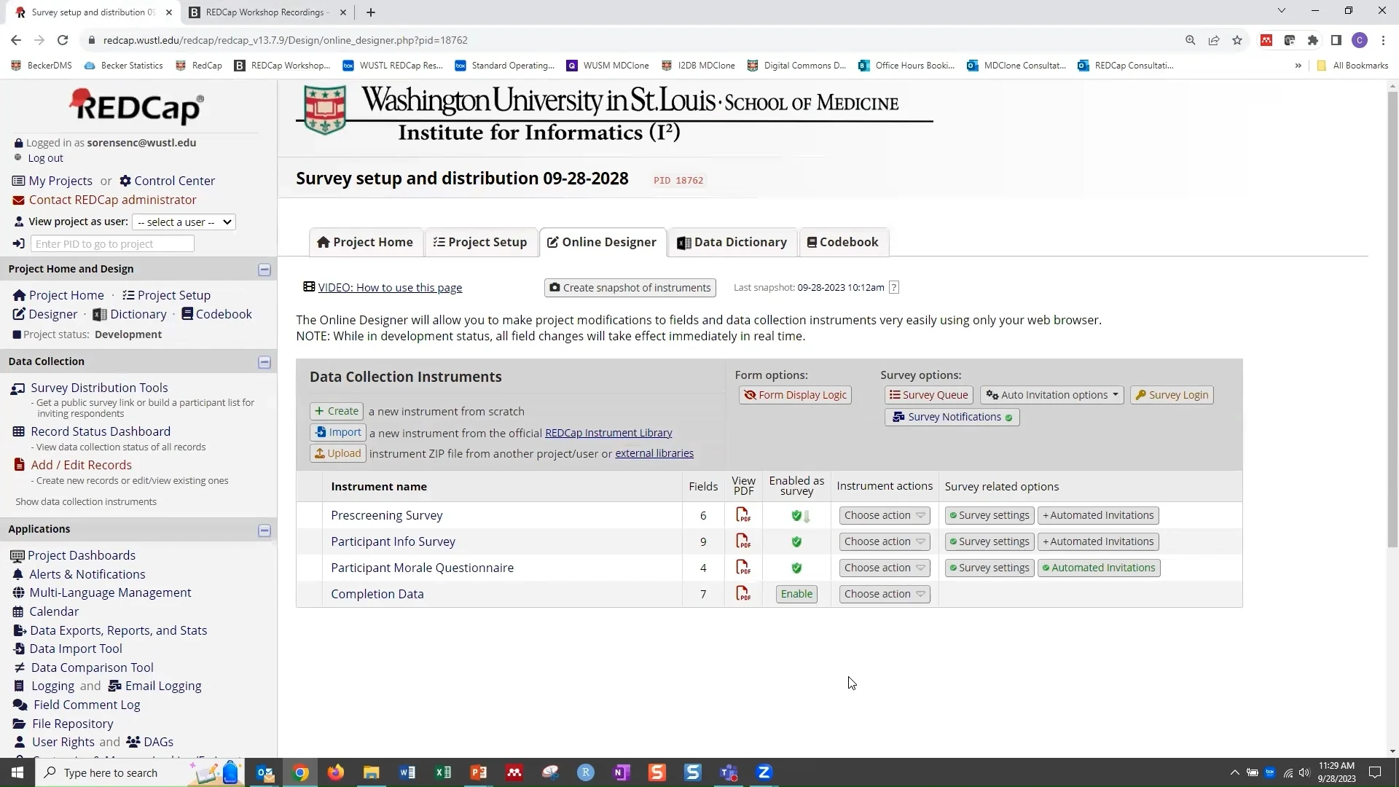This screenshot has height=787, width=1399.
Task: Open PowerPoint from the taskbar
Action: pyautogui.click(x=479, y=772)
